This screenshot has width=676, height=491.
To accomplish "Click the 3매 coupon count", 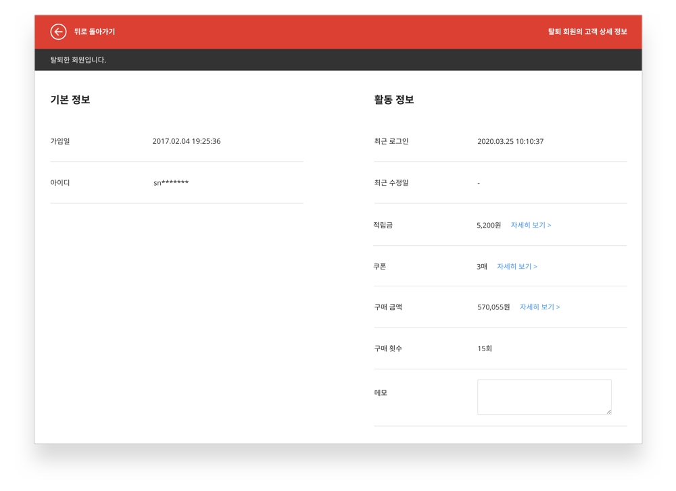I will click(x=482, y=267).
